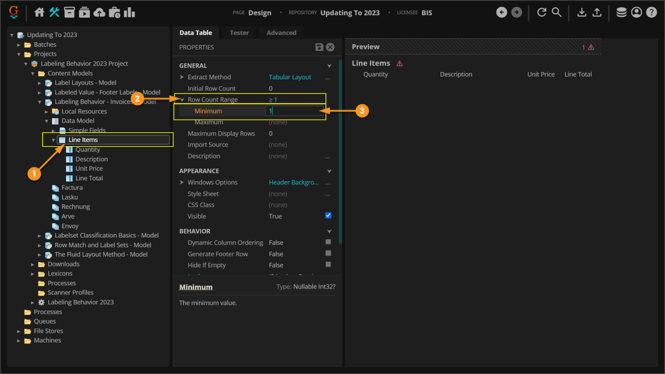This screenshot has height=374, width=665.
Task: Switch to the Tester tab
Action: point(239,33)
